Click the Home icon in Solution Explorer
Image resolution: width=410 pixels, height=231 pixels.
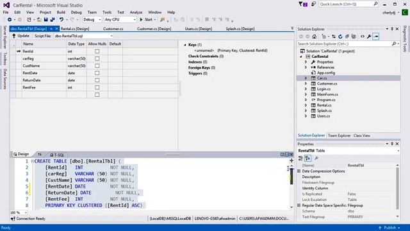(x=315, y=37)
